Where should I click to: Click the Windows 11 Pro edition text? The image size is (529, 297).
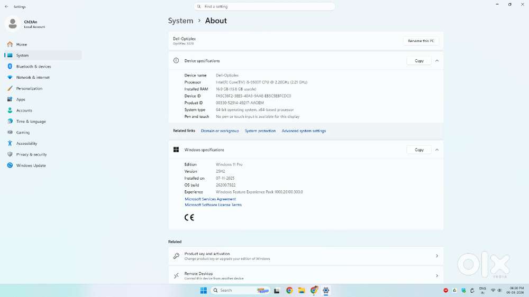[229, 164]
